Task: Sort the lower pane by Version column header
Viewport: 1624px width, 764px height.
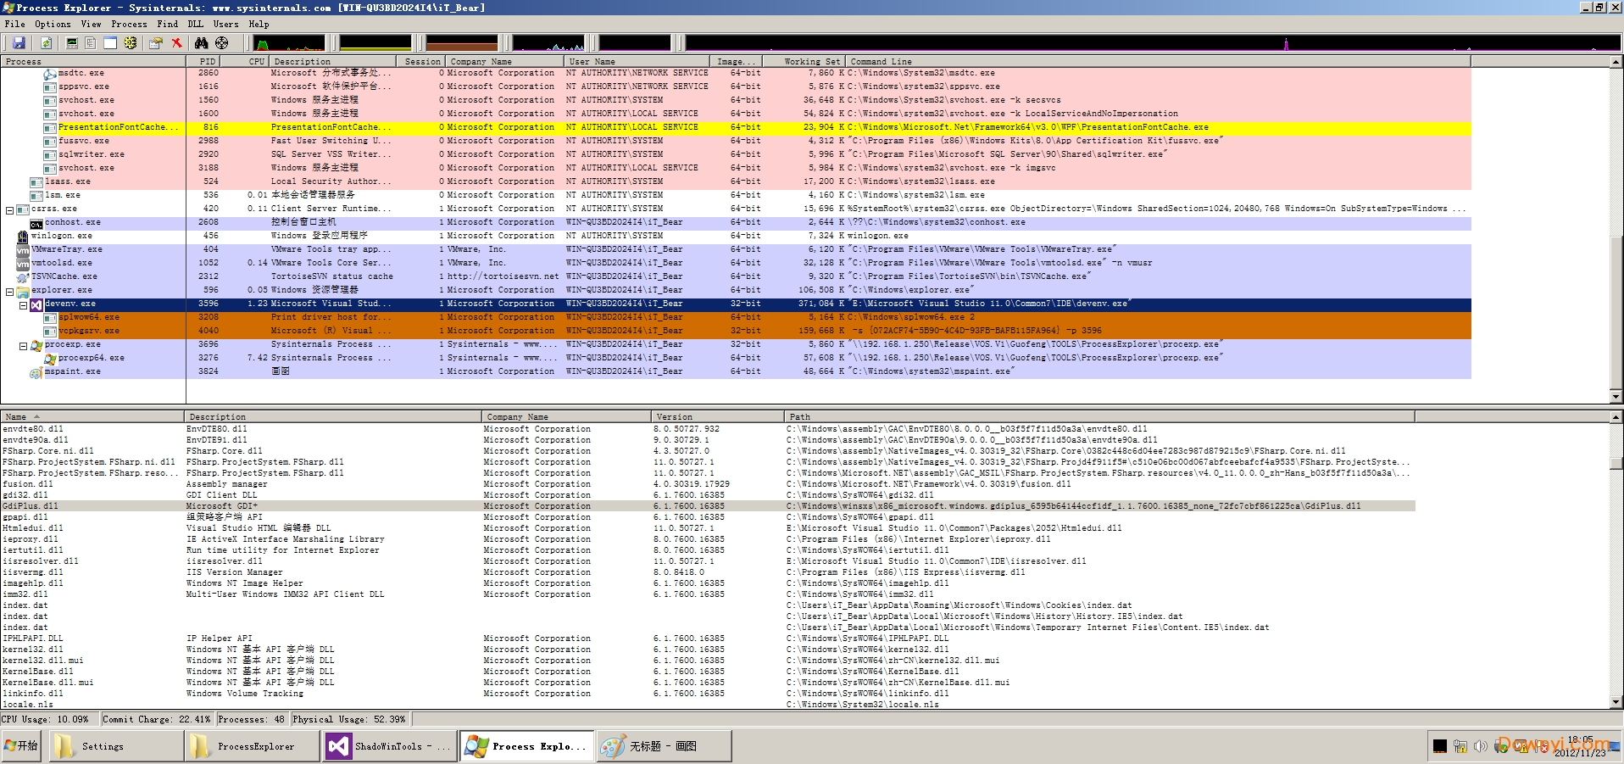Action: [x=674, y=416]
